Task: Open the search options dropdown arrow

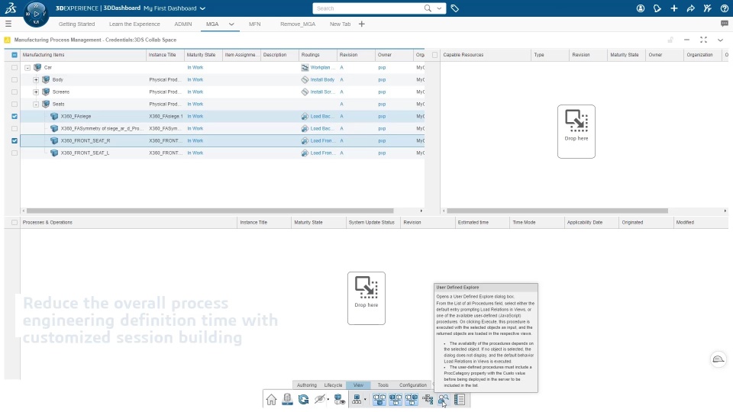Action: [x=439, y=8]
